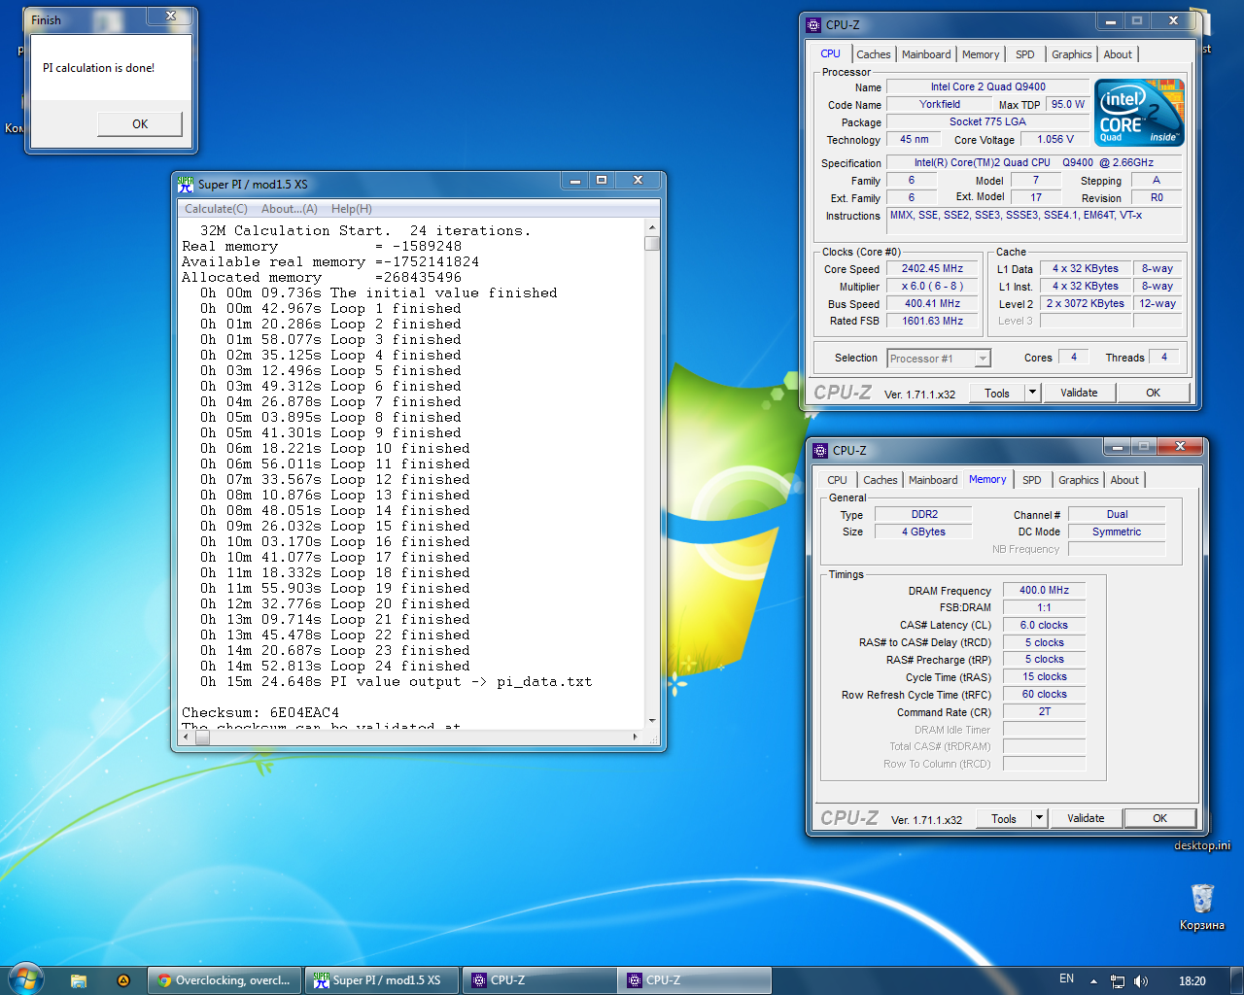Click the memory Size 4 GBytes value

pos(923,532)
